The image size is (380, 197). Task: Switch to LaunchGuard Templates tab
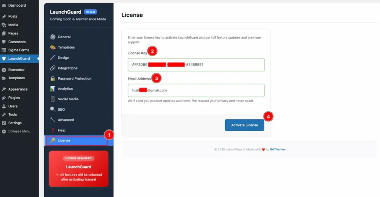[x=79, y=47]
